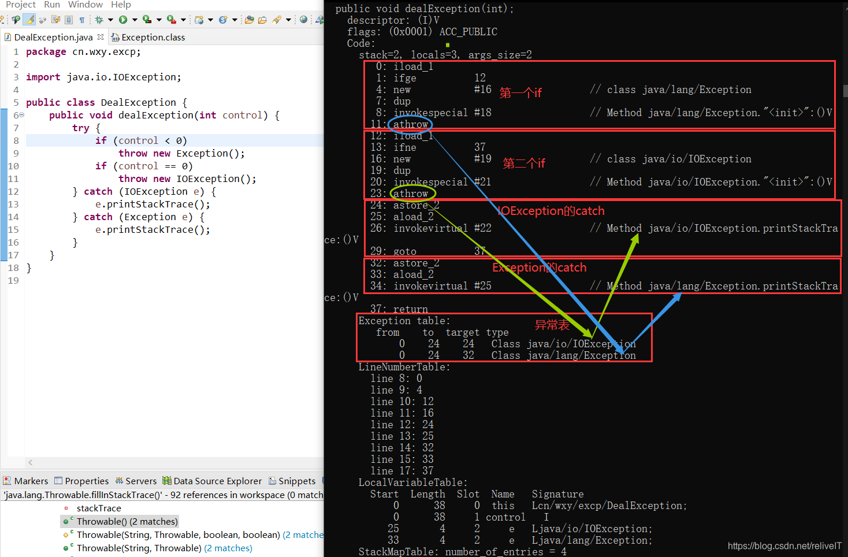Launch the Debug tool

[x=99, y=19]
